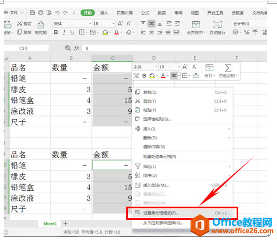Image resolution: width=277 pixels, height=240 pixels.
Task: Click the Print icon in quick access bar
Action: tap(41, 13)
